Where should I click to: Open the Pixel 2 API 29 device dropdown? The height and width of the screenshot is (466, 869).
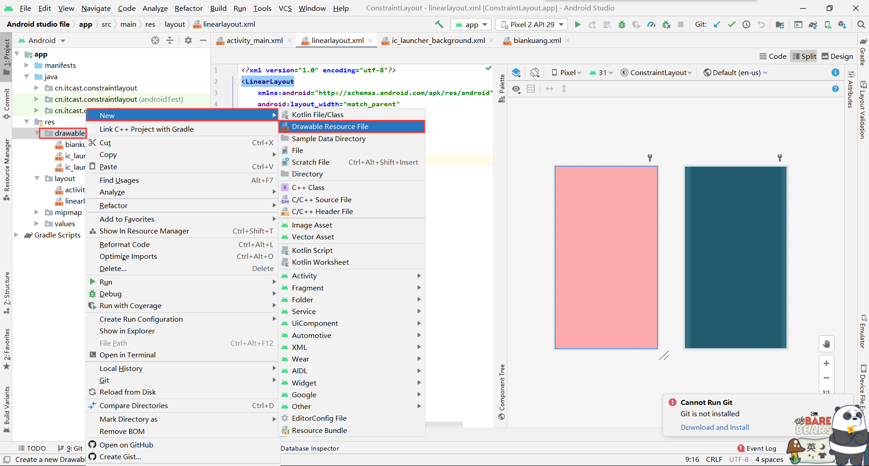click(x=531, y=24)
